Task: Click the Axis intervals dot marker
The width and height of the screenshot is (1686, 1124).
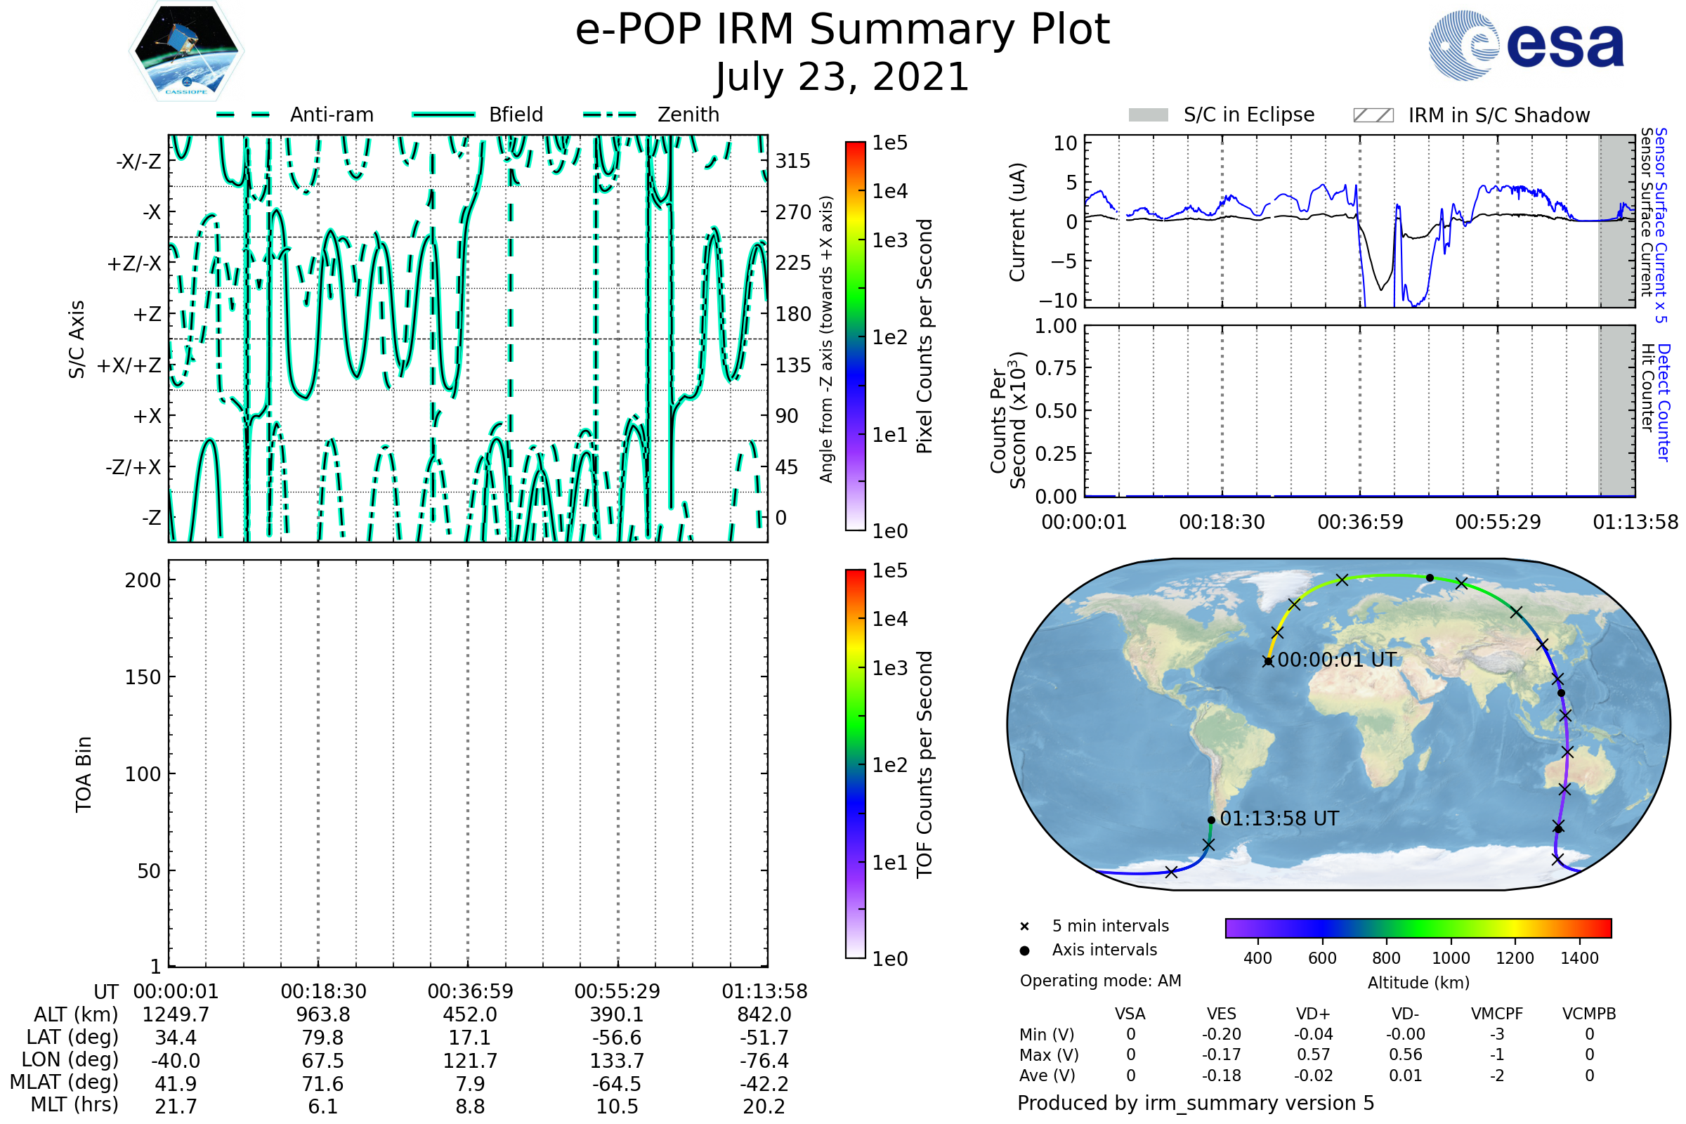Action: 1024,950
